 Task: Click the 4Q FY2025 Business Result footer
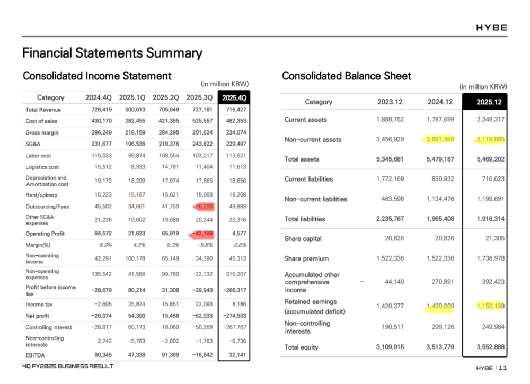[67, 367]
